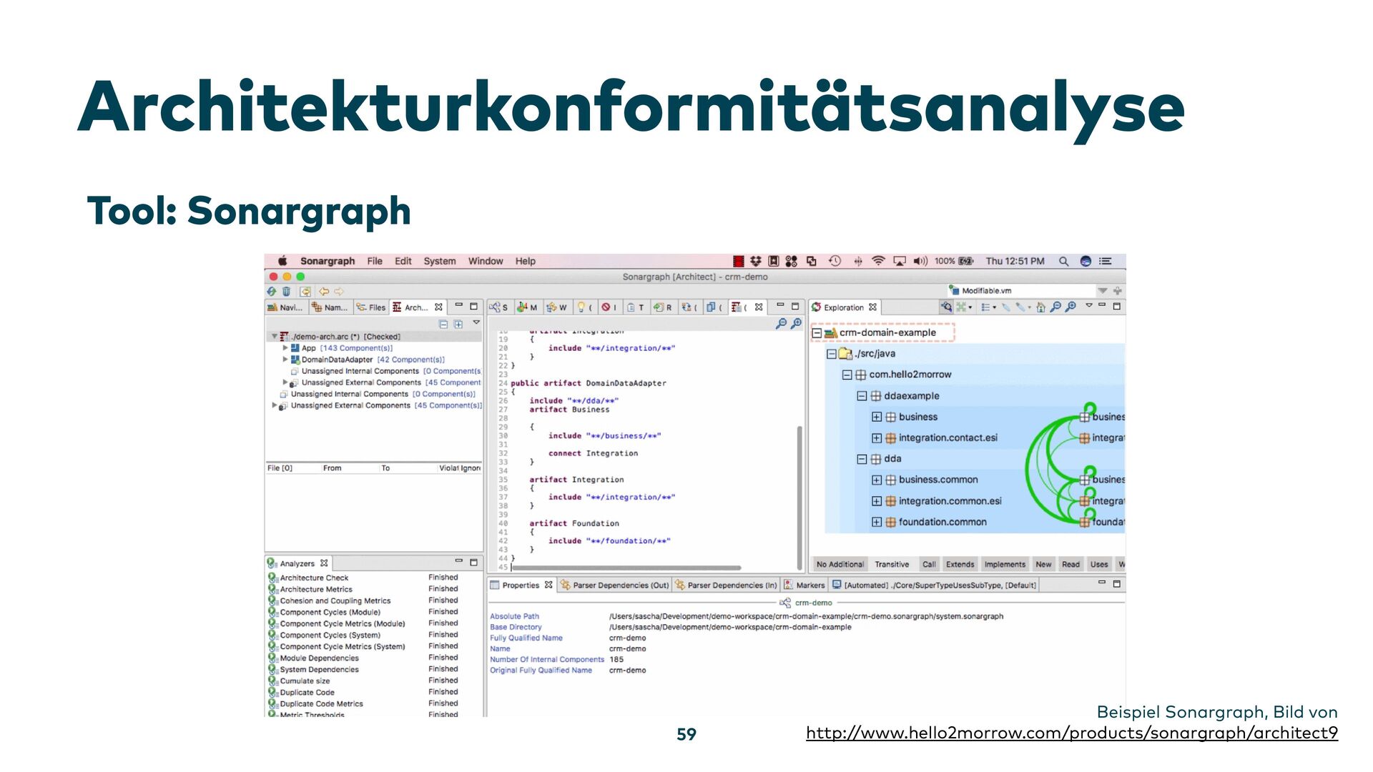
Task: Toggle the Read dependency filter
Action: pos(1071,565)
